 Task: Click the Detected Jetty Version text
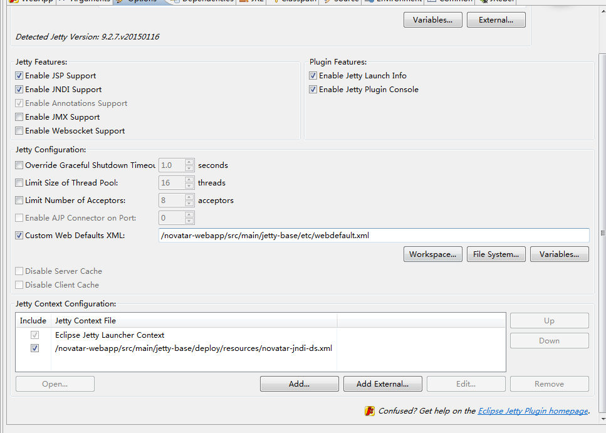click(x=87, y=37)
